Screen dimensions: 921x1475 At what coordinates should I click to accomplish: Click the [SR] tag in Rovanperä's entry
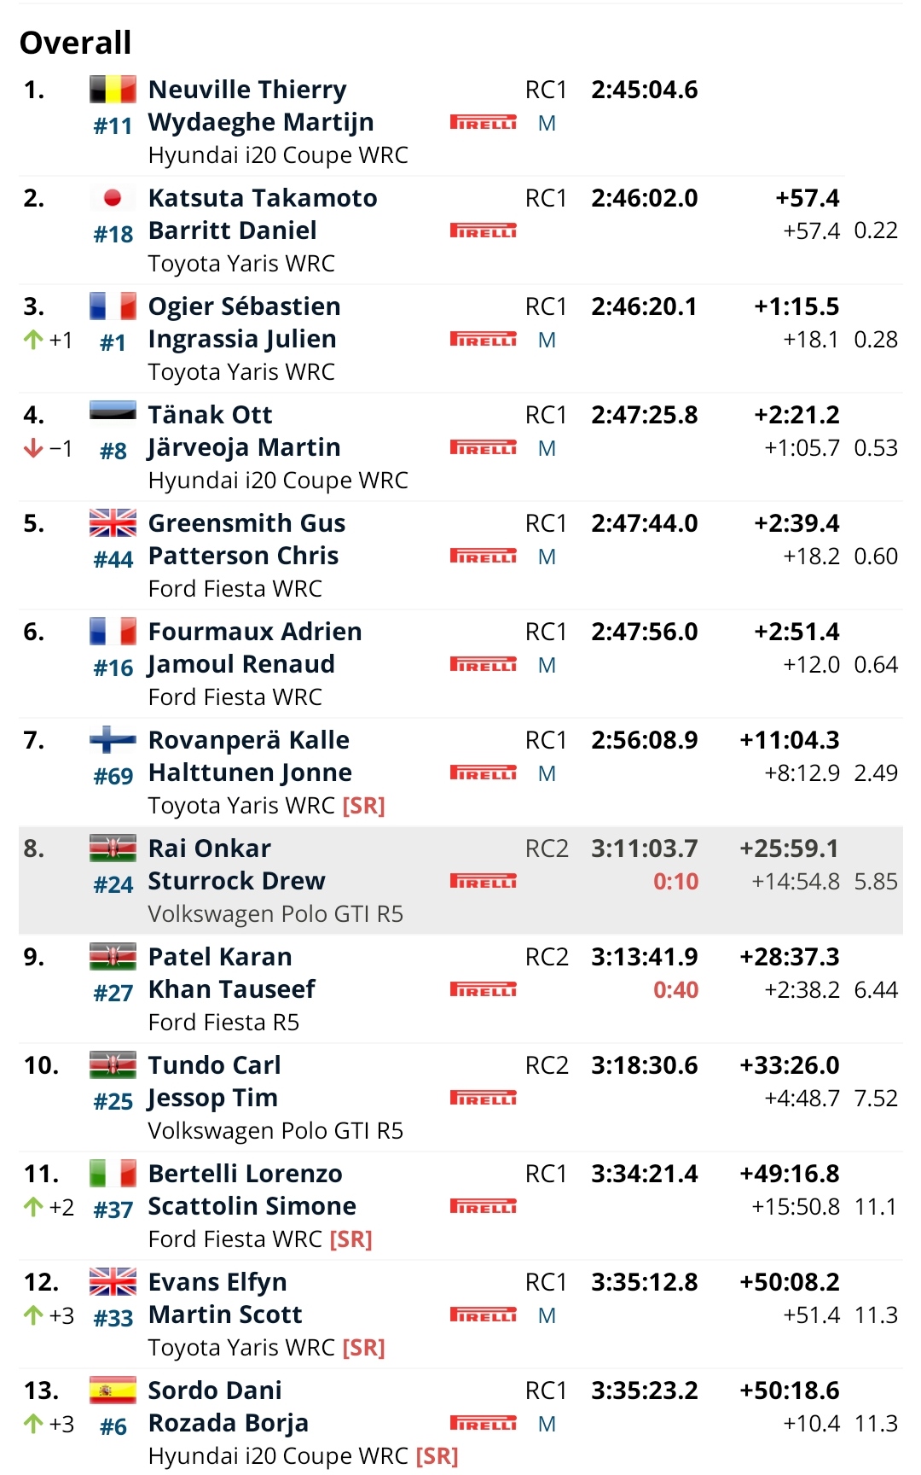[364, 806]
